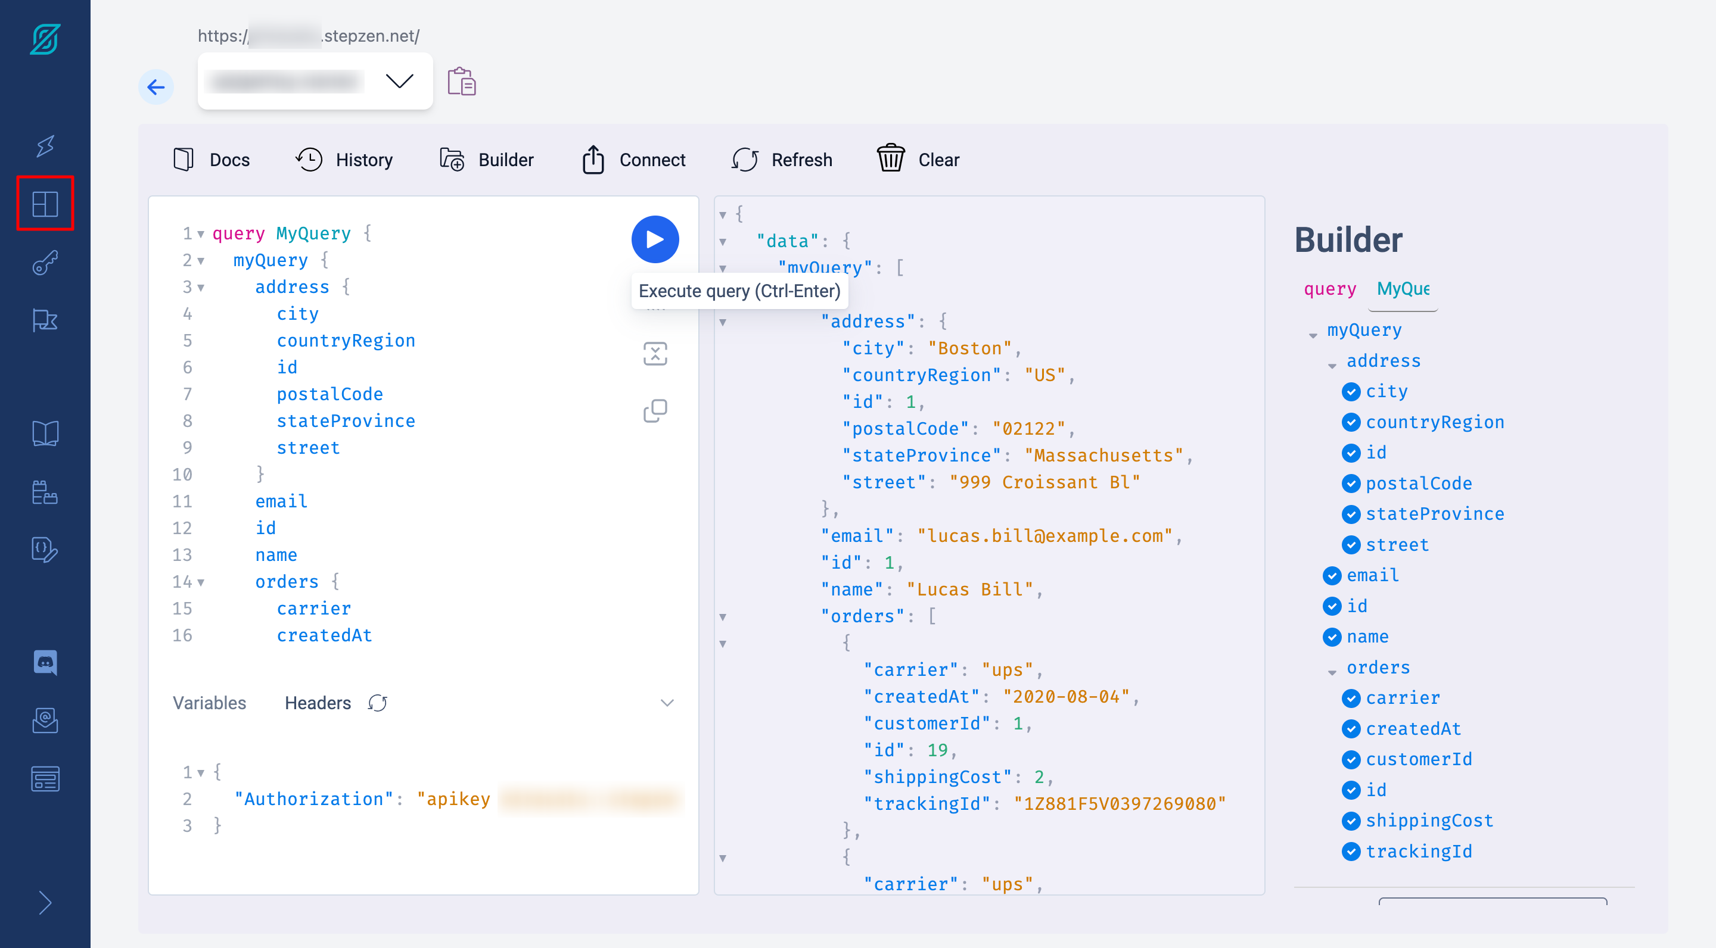
Task: Click the Execute query play button
Action: (655, 239)
